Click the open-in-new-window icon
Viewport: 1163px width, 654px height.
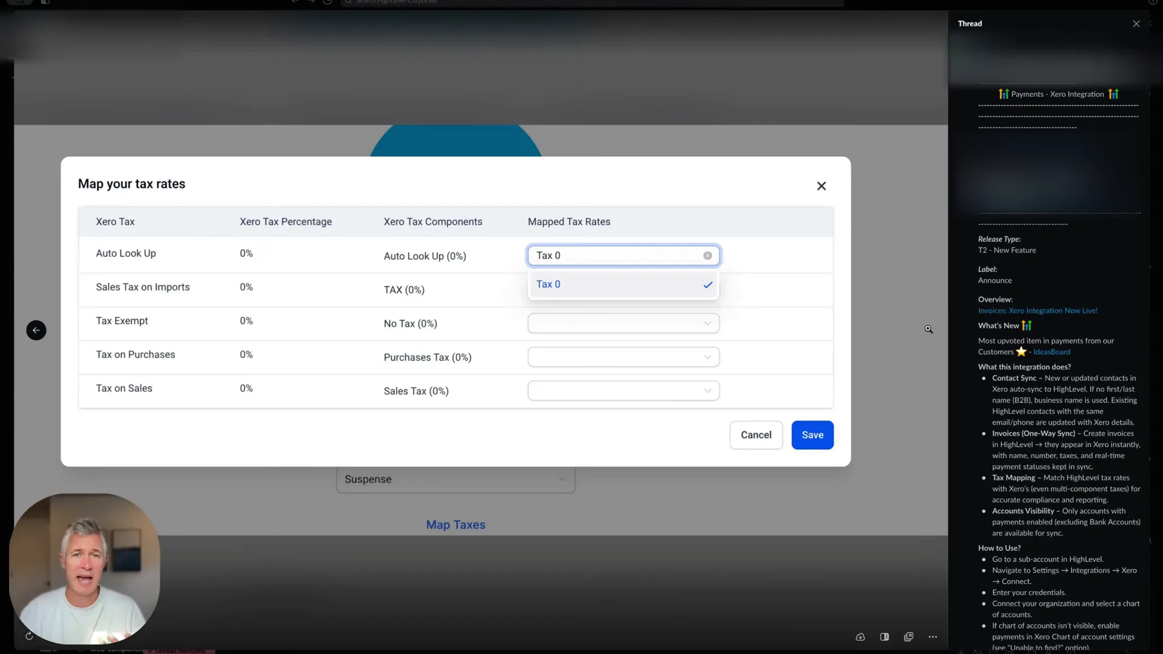(909, 636)
